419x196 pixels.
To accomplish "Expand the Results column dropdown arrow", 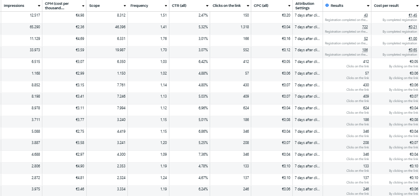I will (368, 6).
